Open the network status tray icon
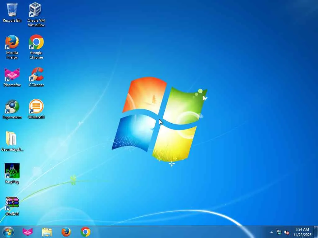Viewport: 318px width, 238px height. (279, 232)
